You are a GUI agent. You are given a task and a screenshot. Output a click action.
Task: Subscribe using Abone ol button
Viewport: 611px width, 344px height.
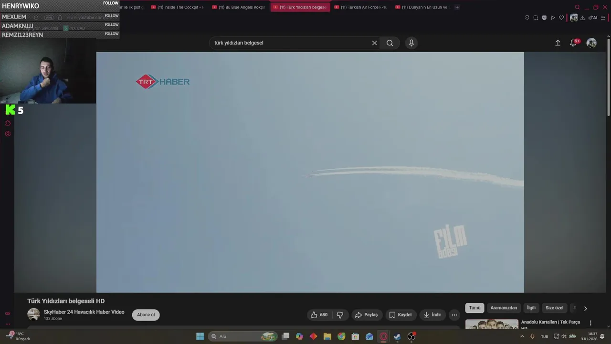(146, 315)
